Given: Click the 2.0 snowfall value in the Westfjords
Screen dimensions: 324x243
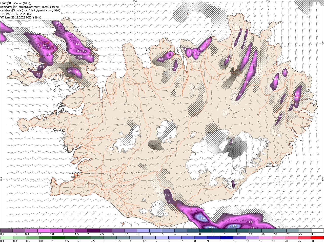Looking at the screenshot, I should pos(79,51).
